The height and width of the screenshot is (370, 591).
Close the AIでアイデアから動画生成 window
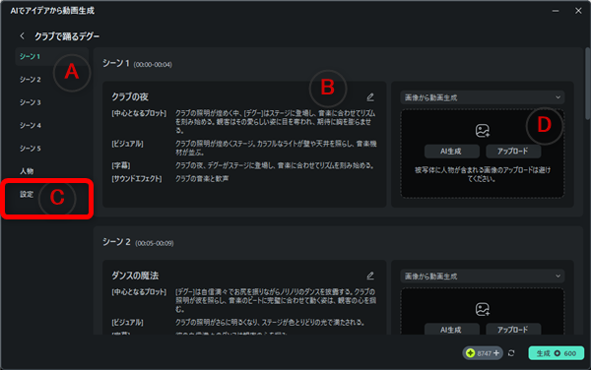[578, 11]
